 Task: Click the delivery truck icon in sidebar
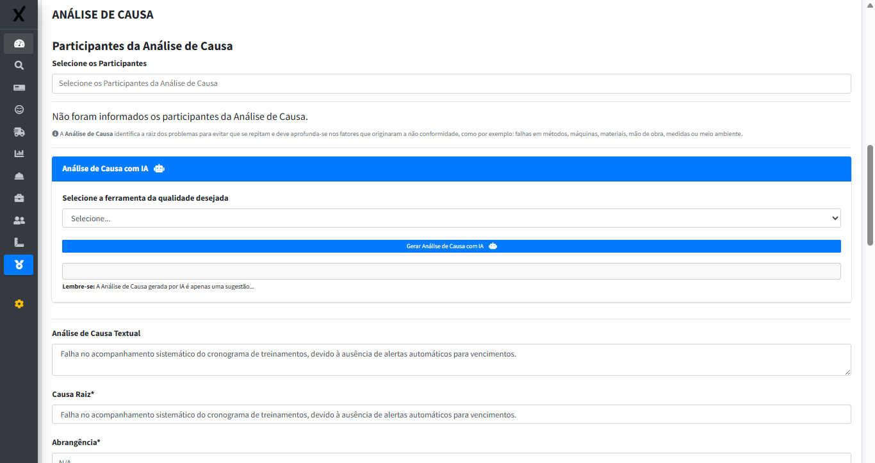click(19, 132)
